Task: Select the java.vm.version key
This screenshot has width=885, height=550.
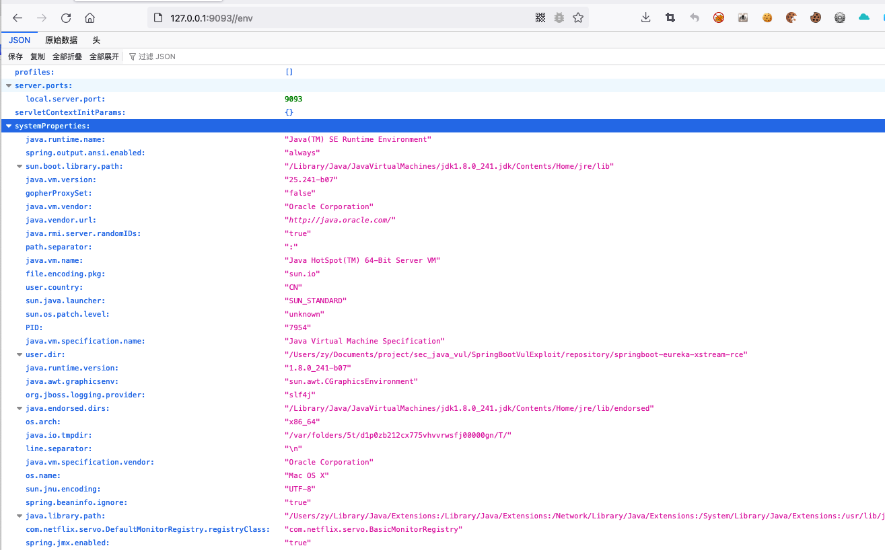Action: pos(61,180)
